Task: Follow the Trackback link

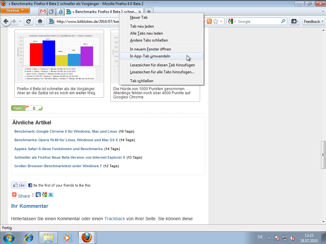Action: [x=114, y=219]
